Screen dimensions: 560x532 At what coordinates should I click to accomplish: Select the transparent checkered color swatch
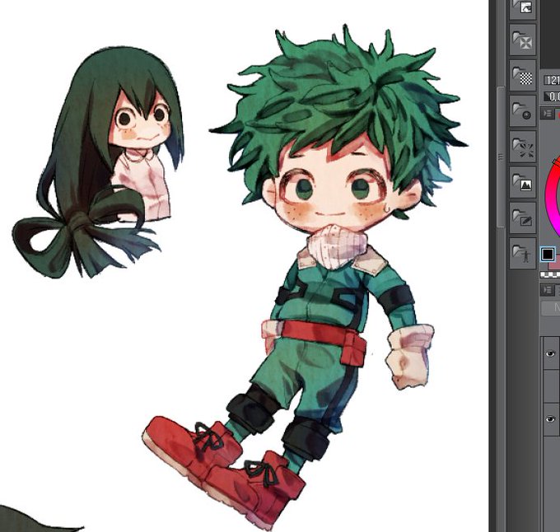point(550,274)
